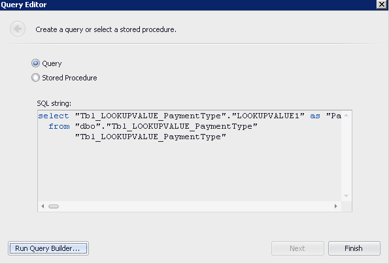Image resolution: width=389 pixels, height=264 pixels.
Task: Click the right arrow of horizontal scrollbar
Action: [335, 206]
